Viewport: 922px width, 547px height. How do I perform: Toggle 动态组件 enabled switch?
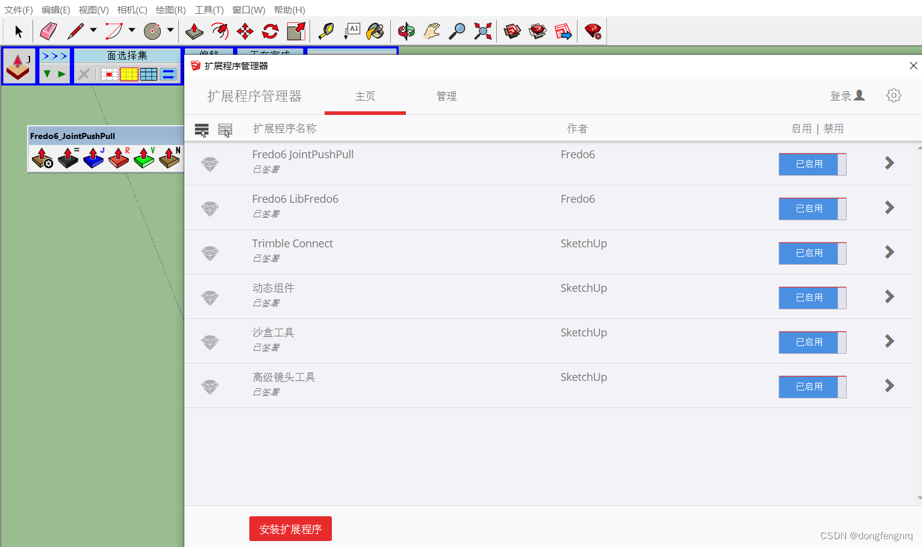tap(812, 297)
